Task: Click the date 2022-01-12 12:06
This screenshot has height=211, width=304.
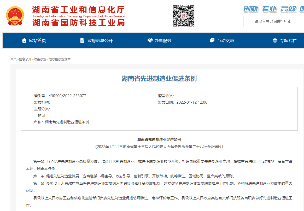Action: (192, 102)
